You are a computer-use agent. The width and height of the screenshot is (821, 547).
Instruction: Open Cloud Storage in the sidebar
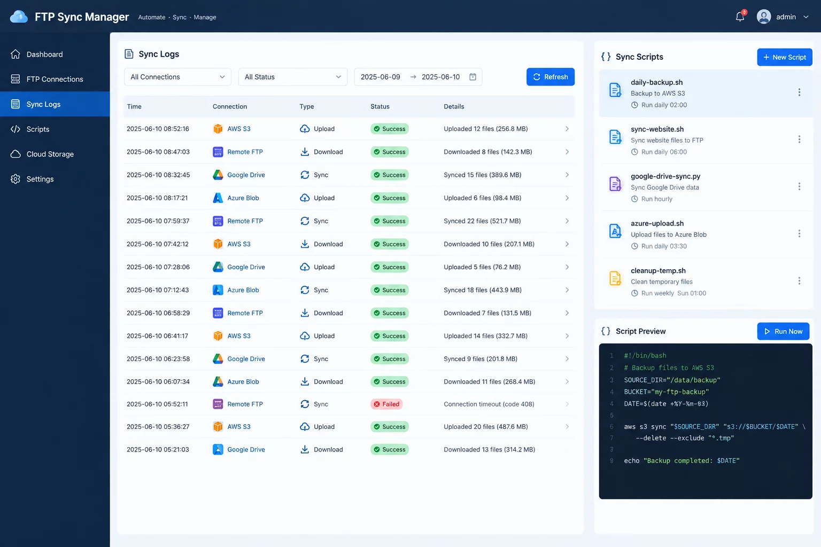[x=55, y=154]
